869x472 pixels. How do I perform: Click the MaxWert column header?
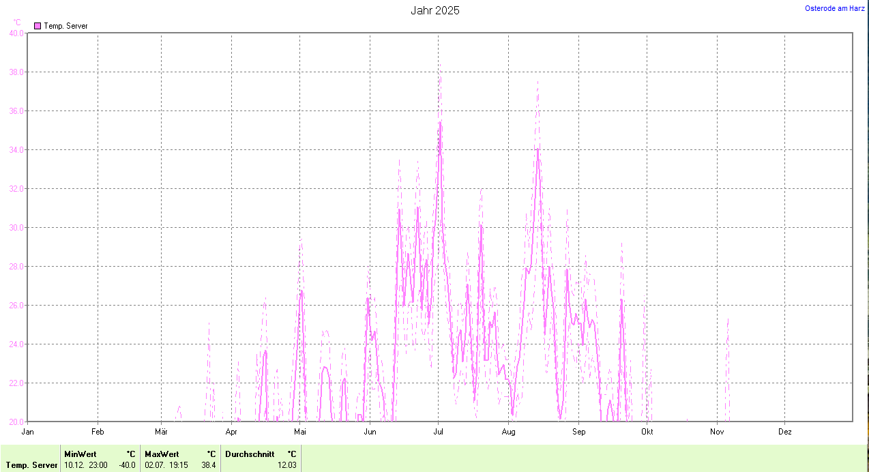[x=162, y=454]
